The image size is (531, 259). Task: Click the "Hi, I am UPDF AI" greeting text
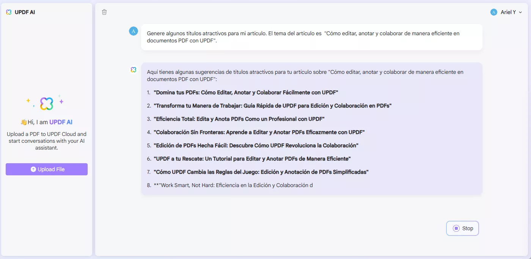click(47, 122)
